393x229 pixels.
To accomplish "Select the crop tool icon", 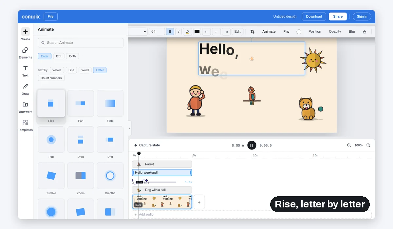I will (253, 32).
